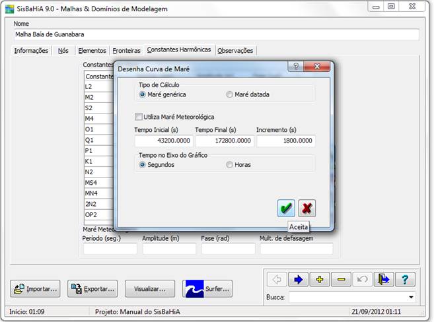434x322 pixels.
Task: Open help with the blue question mark
Action: click(x=405, y=279)
